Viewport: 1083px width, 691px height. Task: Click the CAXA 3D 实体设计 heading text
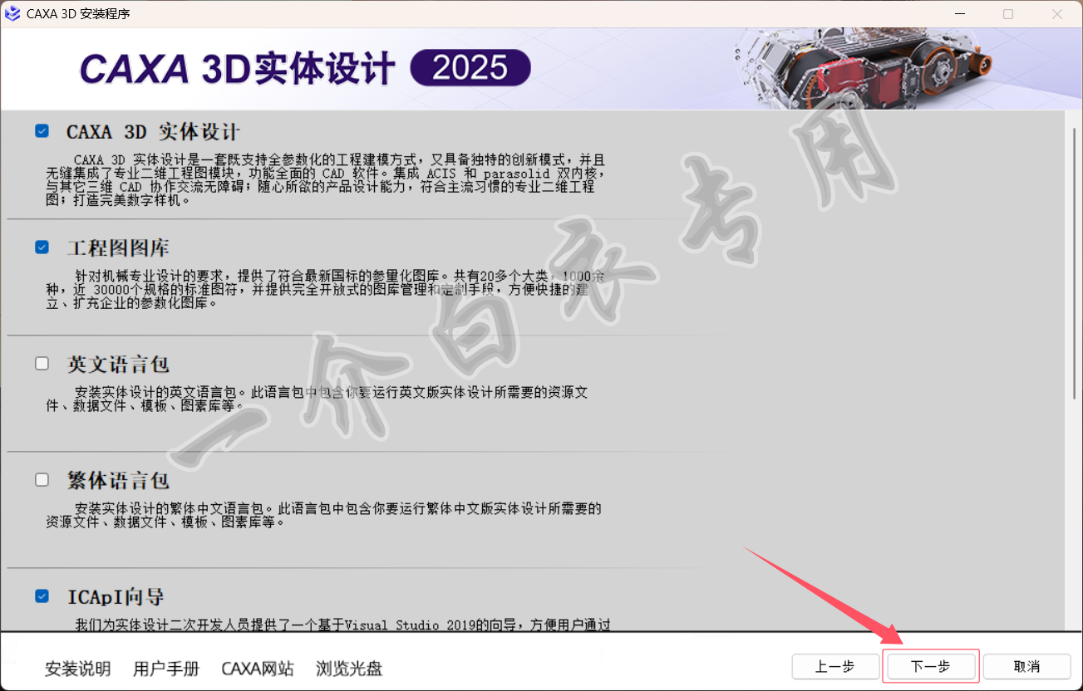click(x=154, y=132)
